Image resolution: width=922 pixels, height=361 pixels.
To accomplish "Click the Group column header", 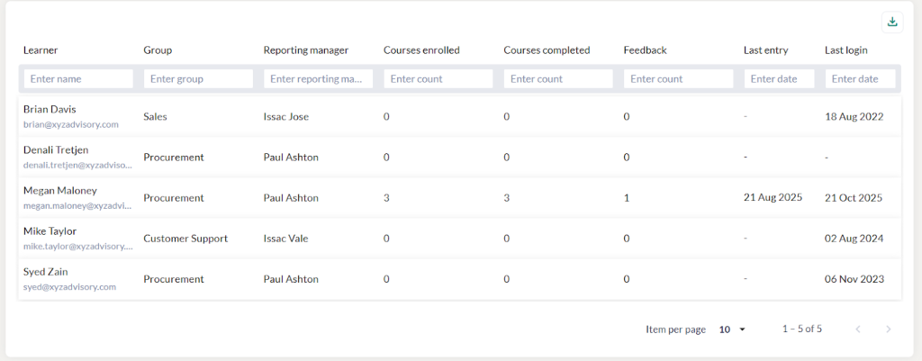I will pyautogui.click(x=158, y=50).
